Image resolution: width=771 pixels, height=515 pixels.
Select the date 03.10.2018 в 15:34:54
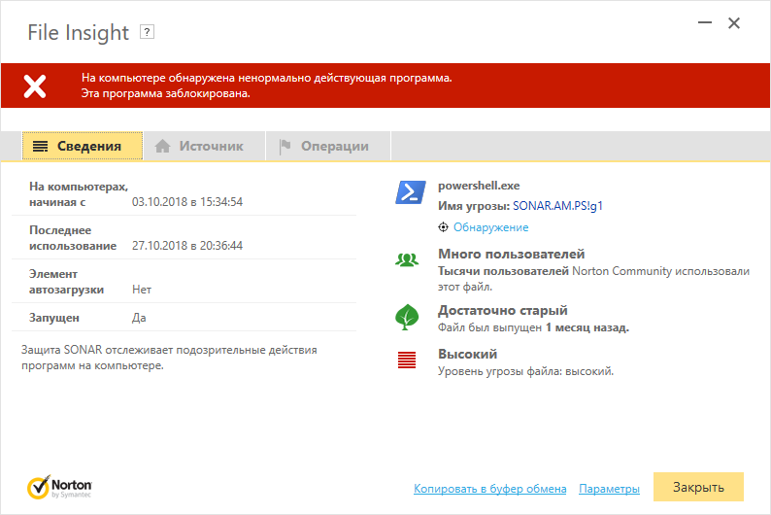pyautogui.click(x=187, y=202)
